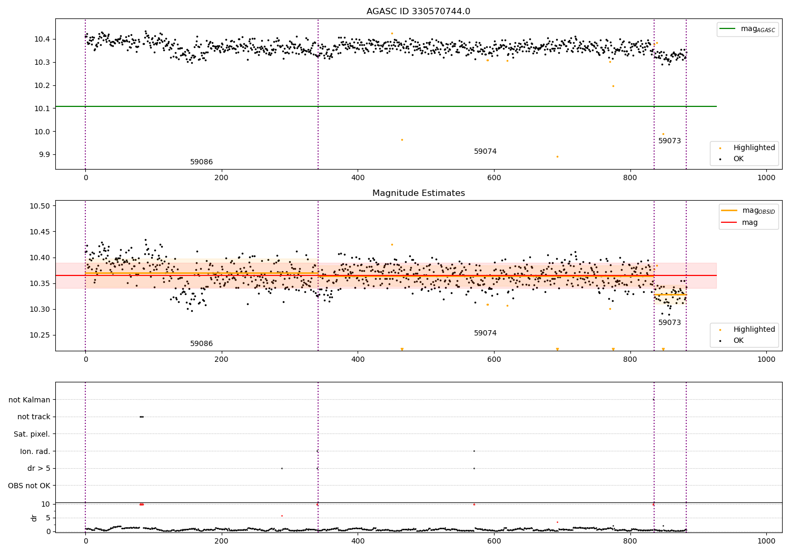Click the '600' x-axis tick of the middle plot
Image resolution: width=790 pixels, height=553 pixels.
[494, 360]
